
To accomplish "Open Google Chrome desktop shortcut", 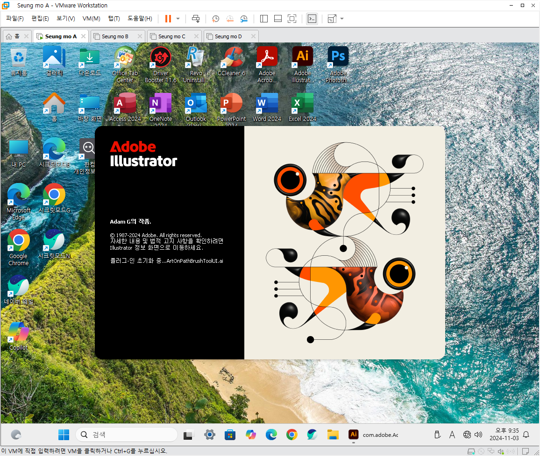I will [x=19, y=247].
